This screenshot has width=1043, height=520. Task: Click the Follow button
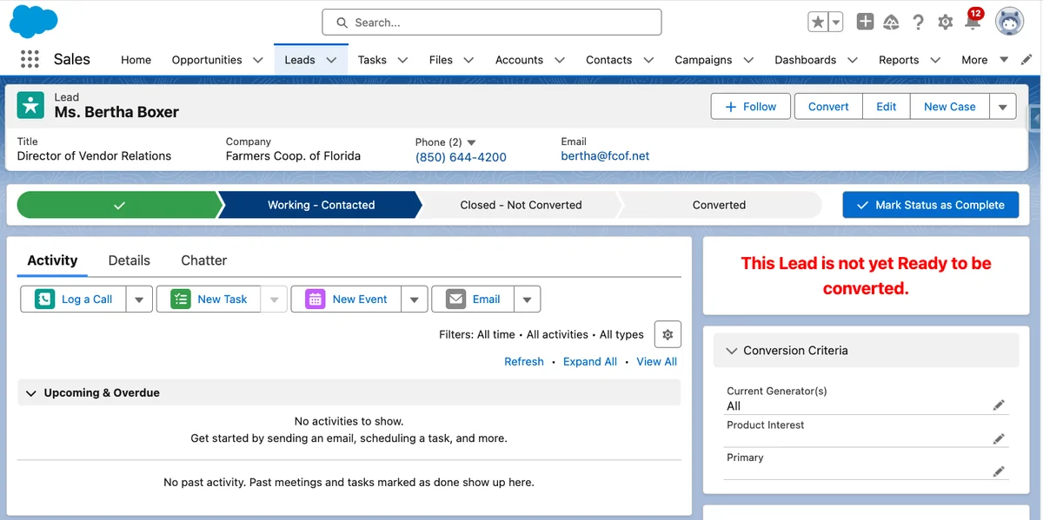[x=751, y=107]
